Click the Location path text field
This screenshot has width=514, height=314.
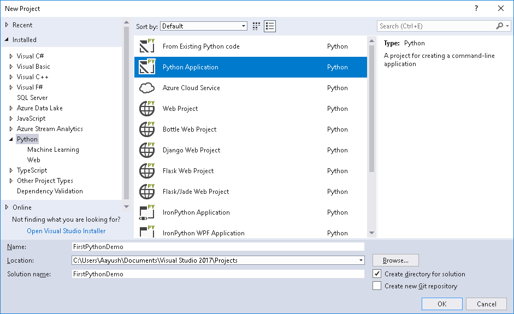pyautogui.click(x=215, y=260)
